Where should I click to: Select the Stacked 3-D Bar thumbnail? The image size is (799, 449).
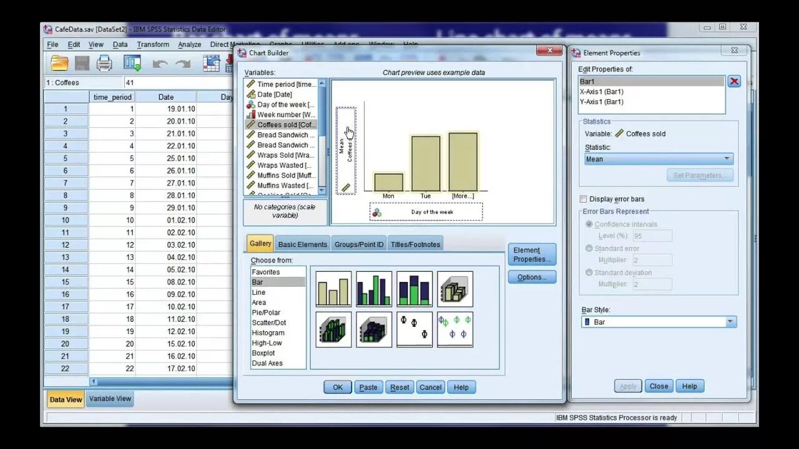[374, 329]
